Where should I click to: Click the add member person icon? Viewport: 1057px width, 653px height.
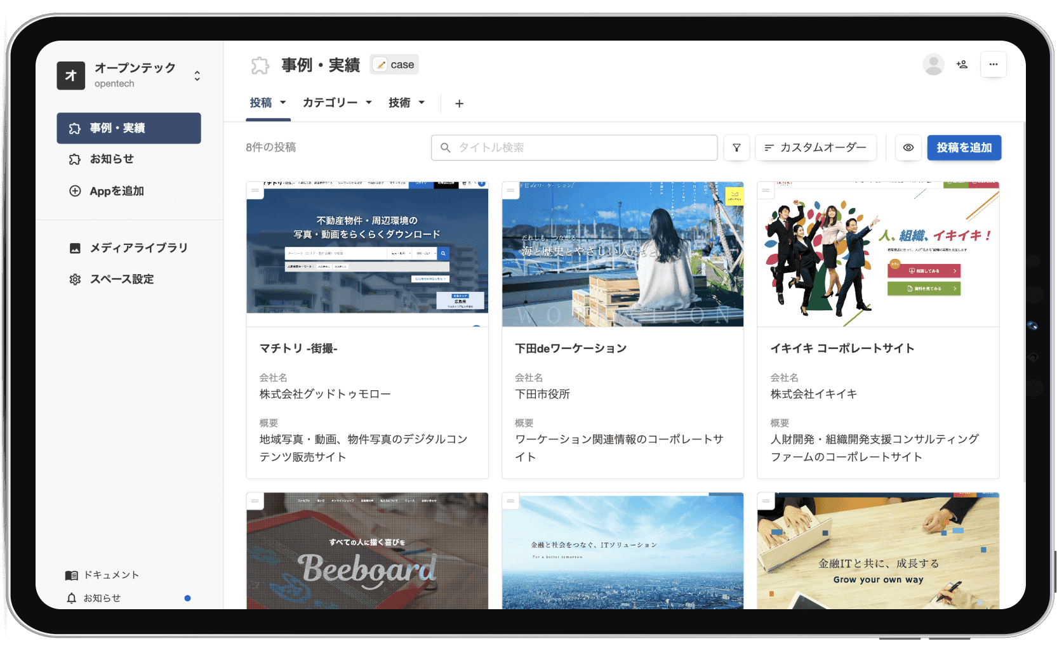962,65
